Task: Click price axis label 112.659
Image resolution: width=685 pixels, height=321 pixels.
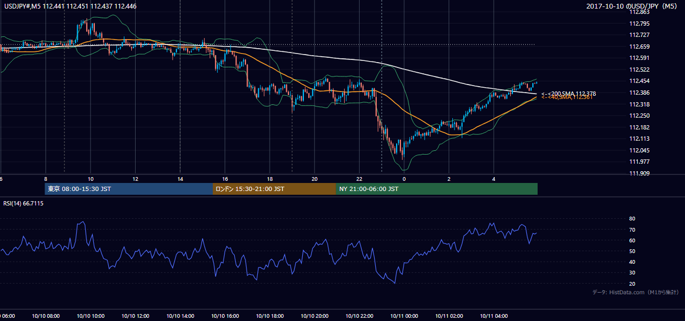Action: click(x=639, y=47)
